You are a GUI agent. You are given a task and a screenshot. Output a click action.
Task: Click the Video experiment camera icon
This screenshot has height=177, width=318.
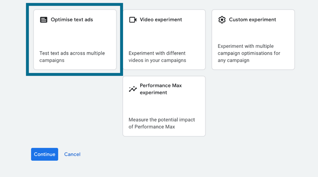[133, 20]
